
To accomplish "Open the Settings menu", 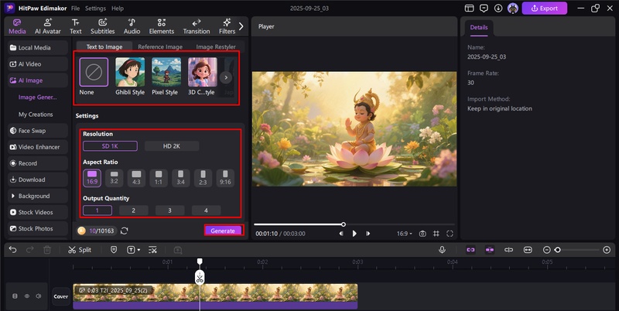I will (95, 8).
